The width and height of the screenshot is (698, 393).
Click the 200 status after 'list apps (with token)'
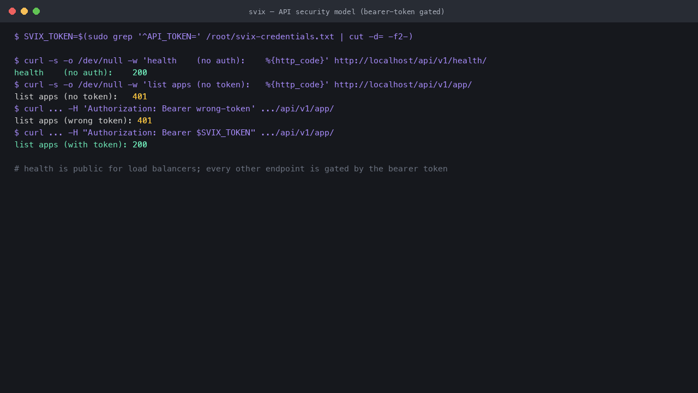coord(140,145)
